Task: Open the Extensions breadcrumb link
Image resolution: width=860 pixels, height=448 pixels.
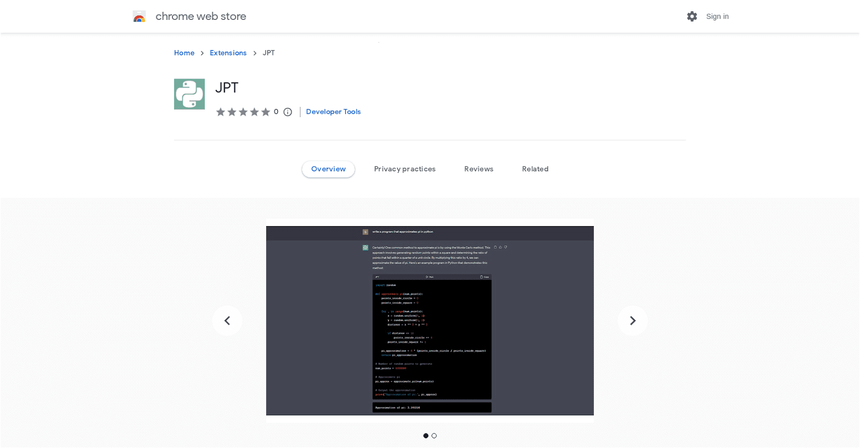Action: 228,53
